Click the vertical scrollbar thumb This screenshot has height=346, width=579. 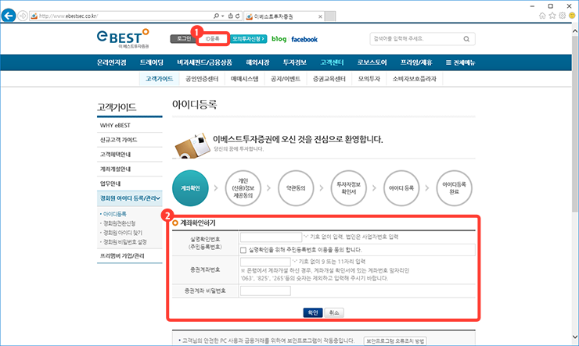(574, 123)
